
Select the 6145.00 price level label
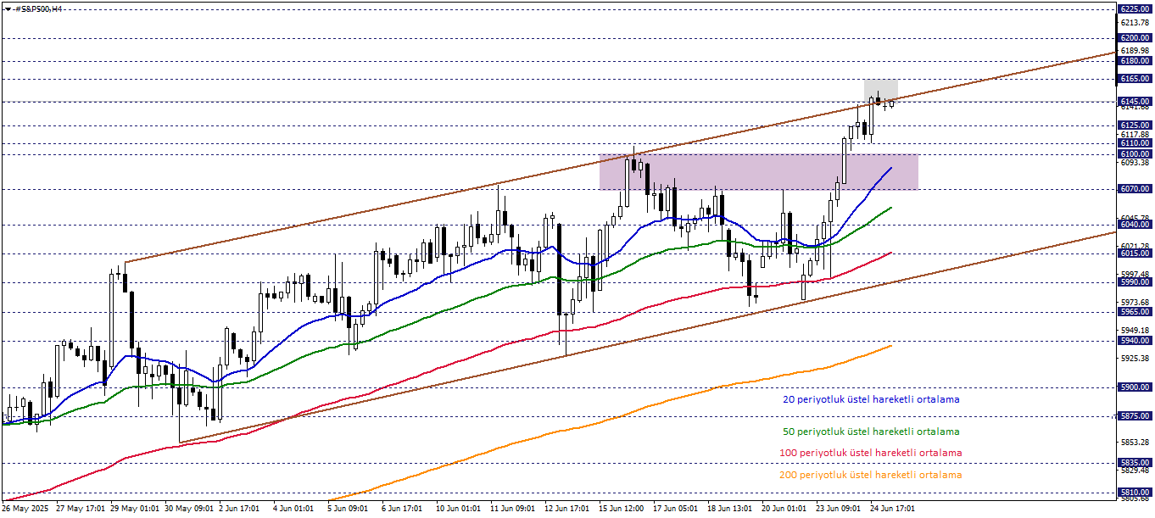(x=1135, y=102)
